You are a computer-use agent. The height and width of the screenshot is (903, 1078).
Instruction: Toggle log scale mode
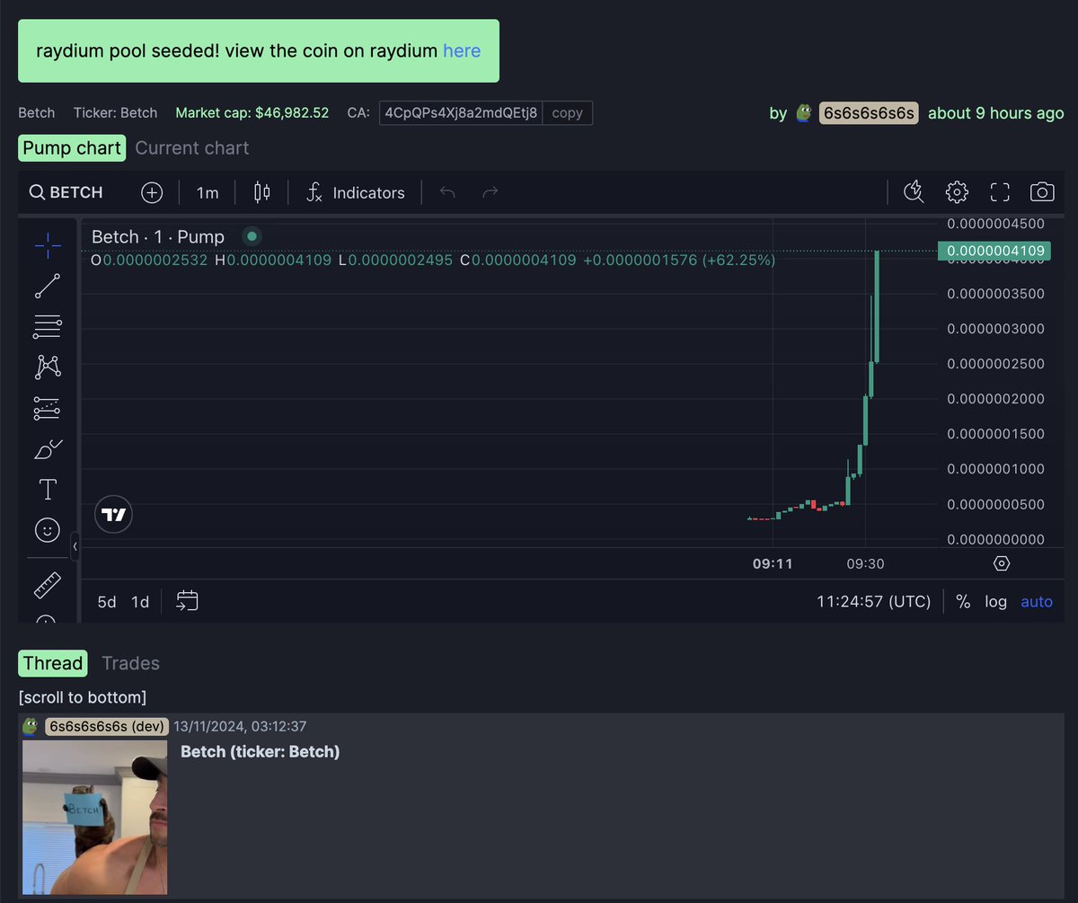point(995,602)
